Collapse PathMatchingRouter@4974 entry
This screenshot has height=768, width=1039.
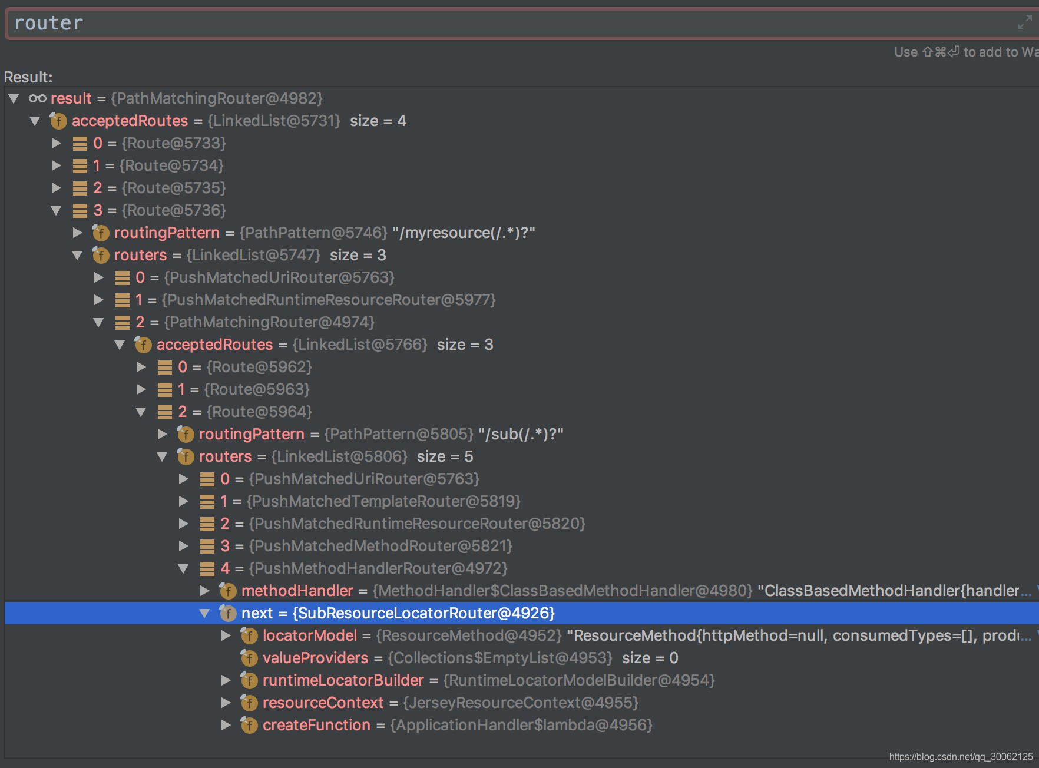point(98,322)
